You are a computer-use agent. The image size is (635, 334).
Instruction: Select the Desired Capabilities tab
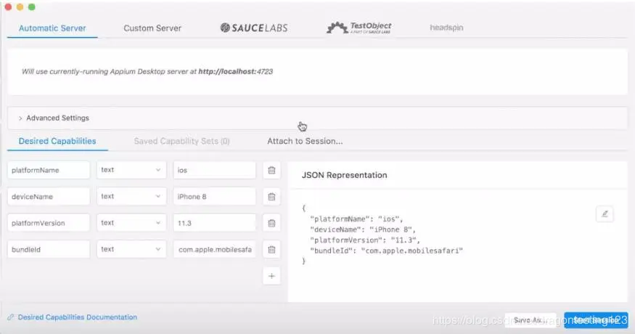tap(57, 141)
